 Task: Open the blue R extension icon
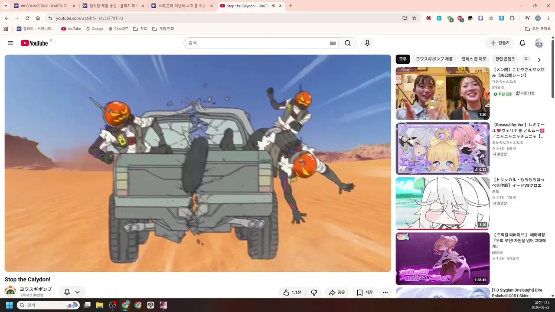click(439, 18)
